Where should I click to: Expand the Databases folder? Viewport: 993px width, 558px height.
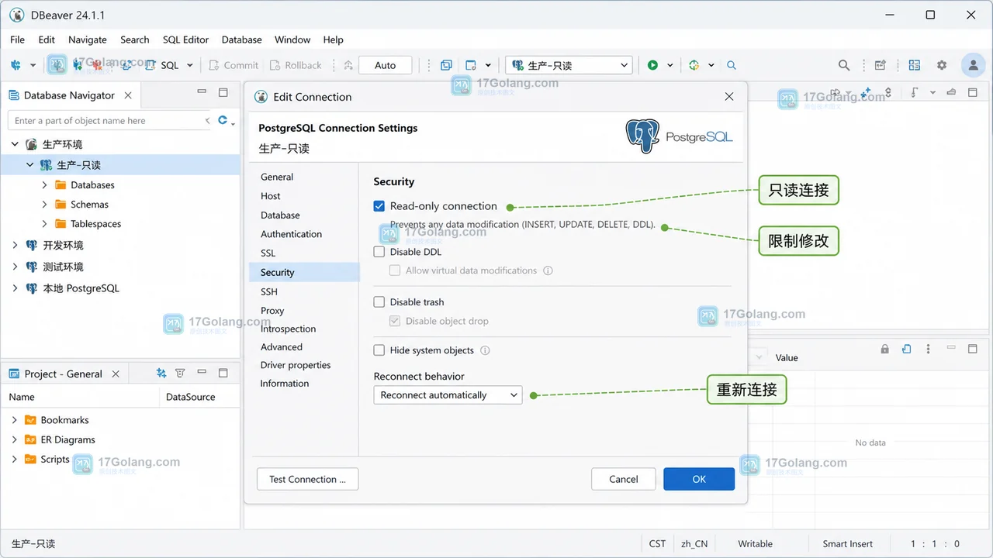point(44,185)
